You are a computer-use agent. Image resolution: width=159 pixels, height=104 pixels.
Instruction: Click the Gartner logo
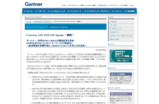click(34, 4)
